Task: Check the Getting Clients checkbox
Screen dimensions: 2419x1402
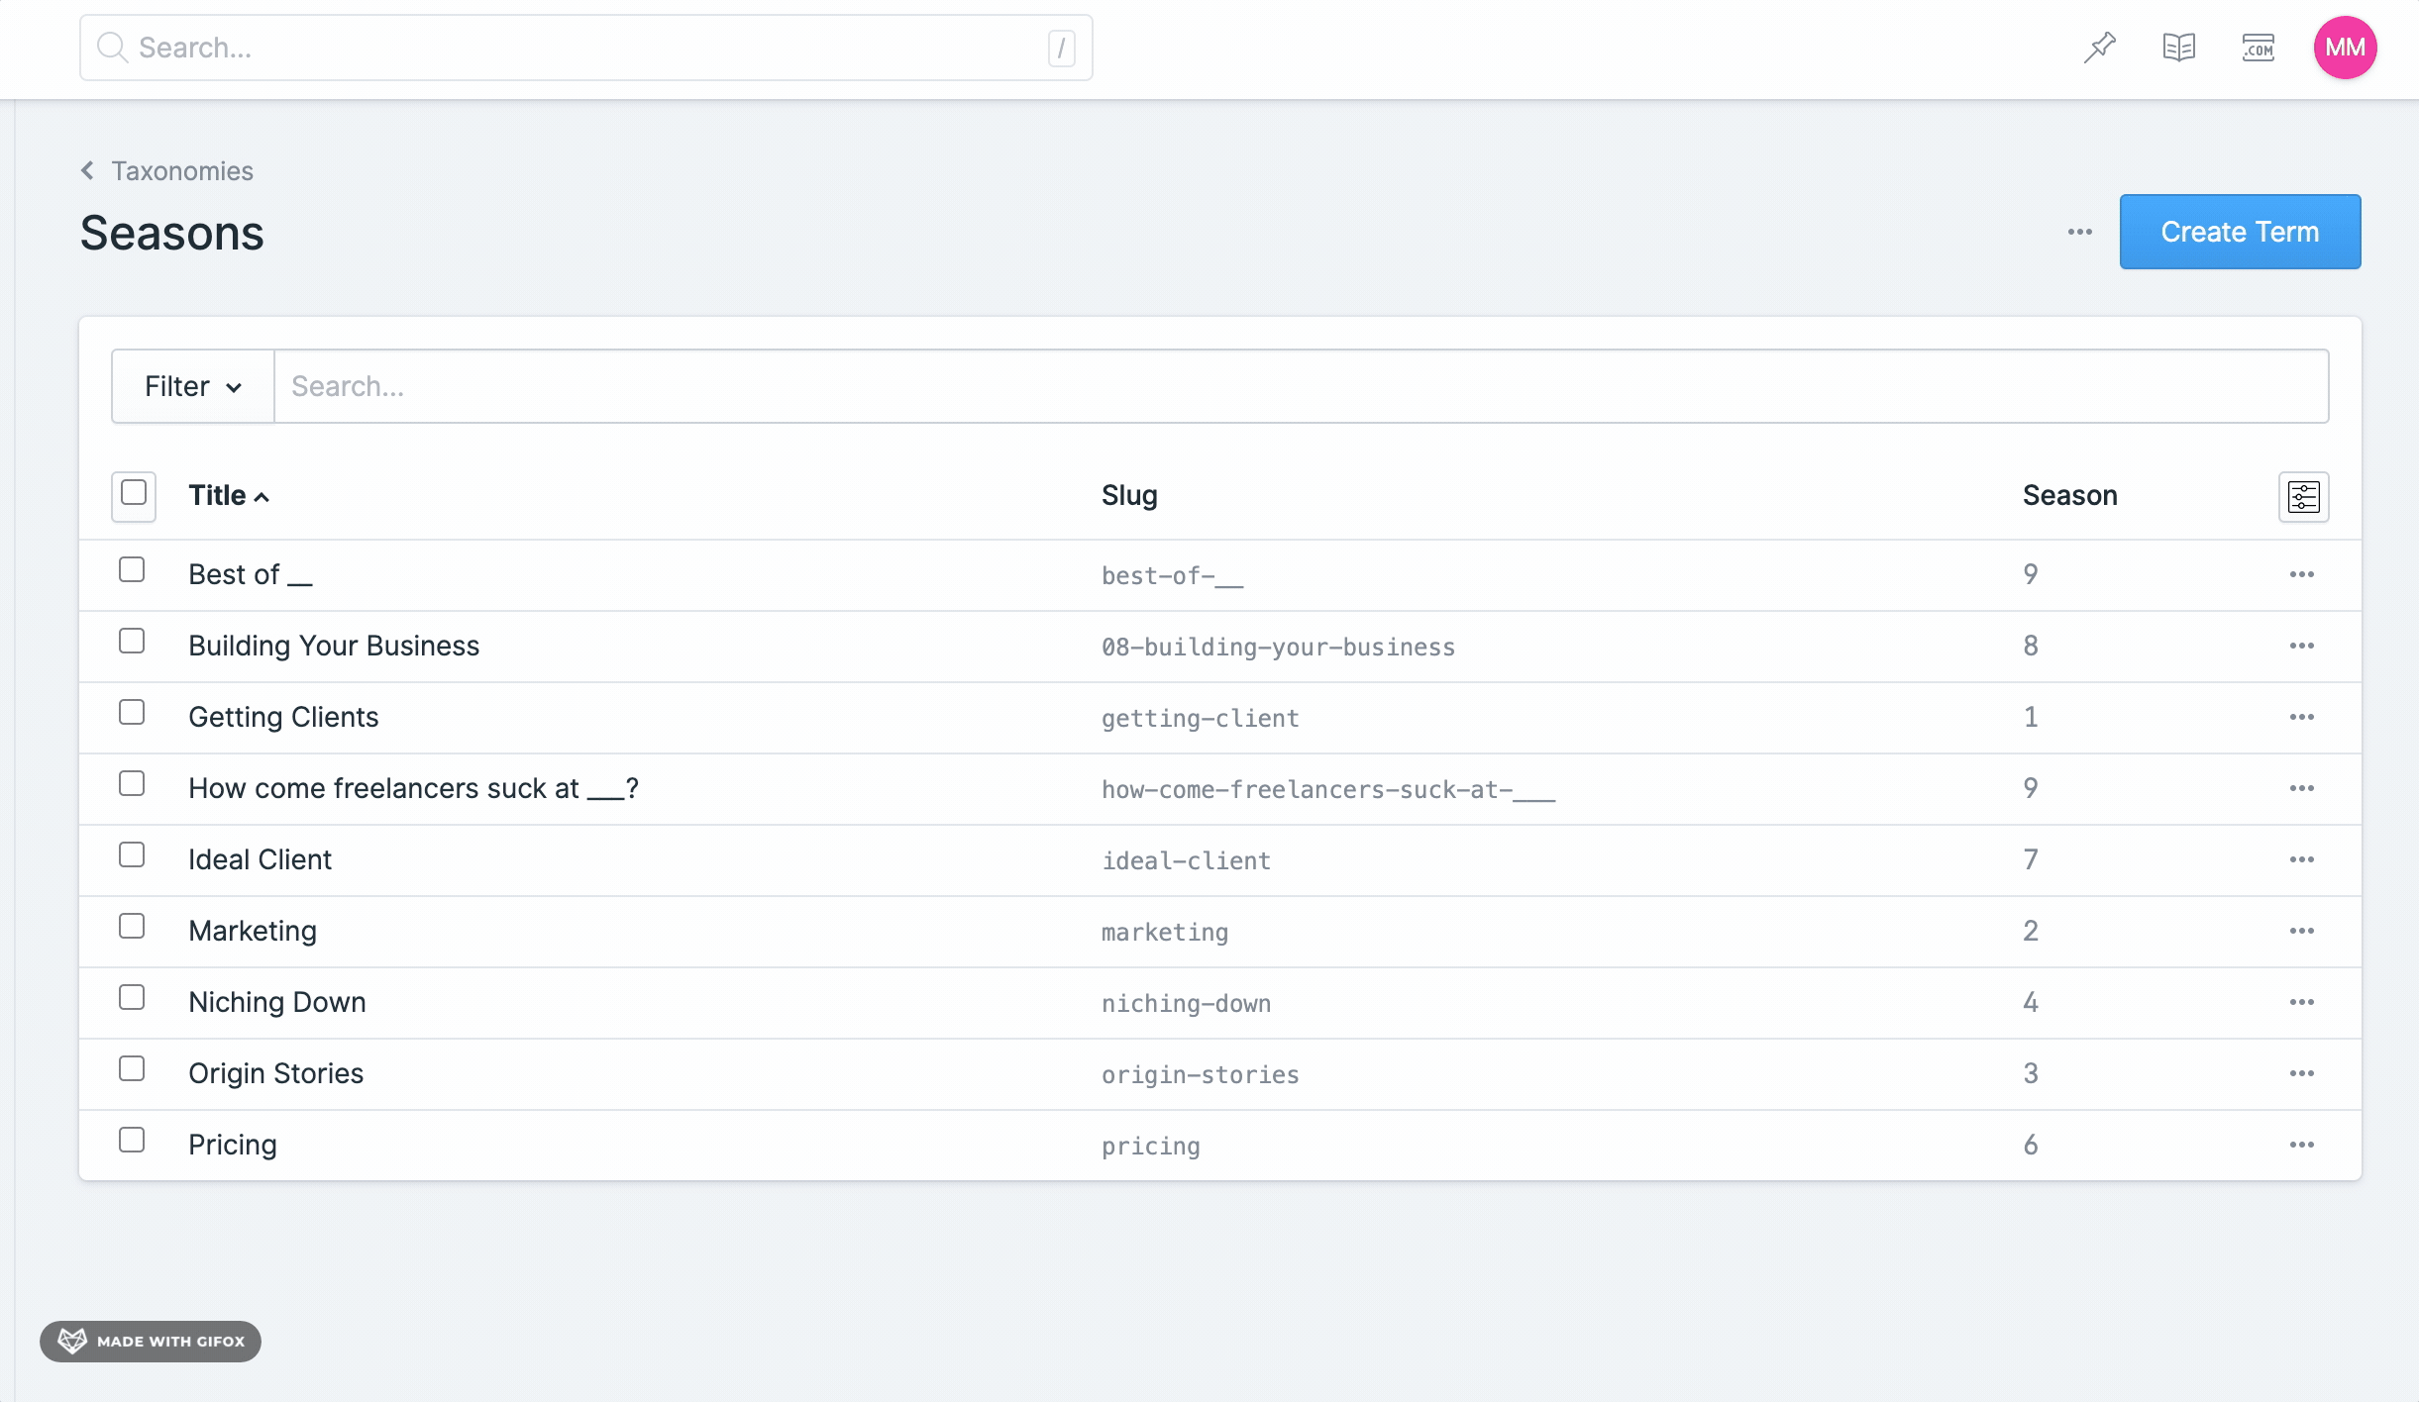Action: 132,712
